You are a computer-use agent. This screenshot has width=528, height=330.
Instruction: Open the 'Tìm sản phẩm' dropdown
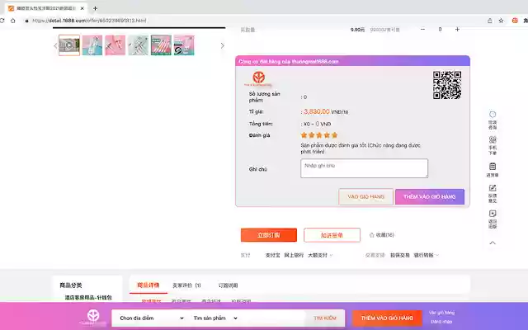(x=215, y=318)
